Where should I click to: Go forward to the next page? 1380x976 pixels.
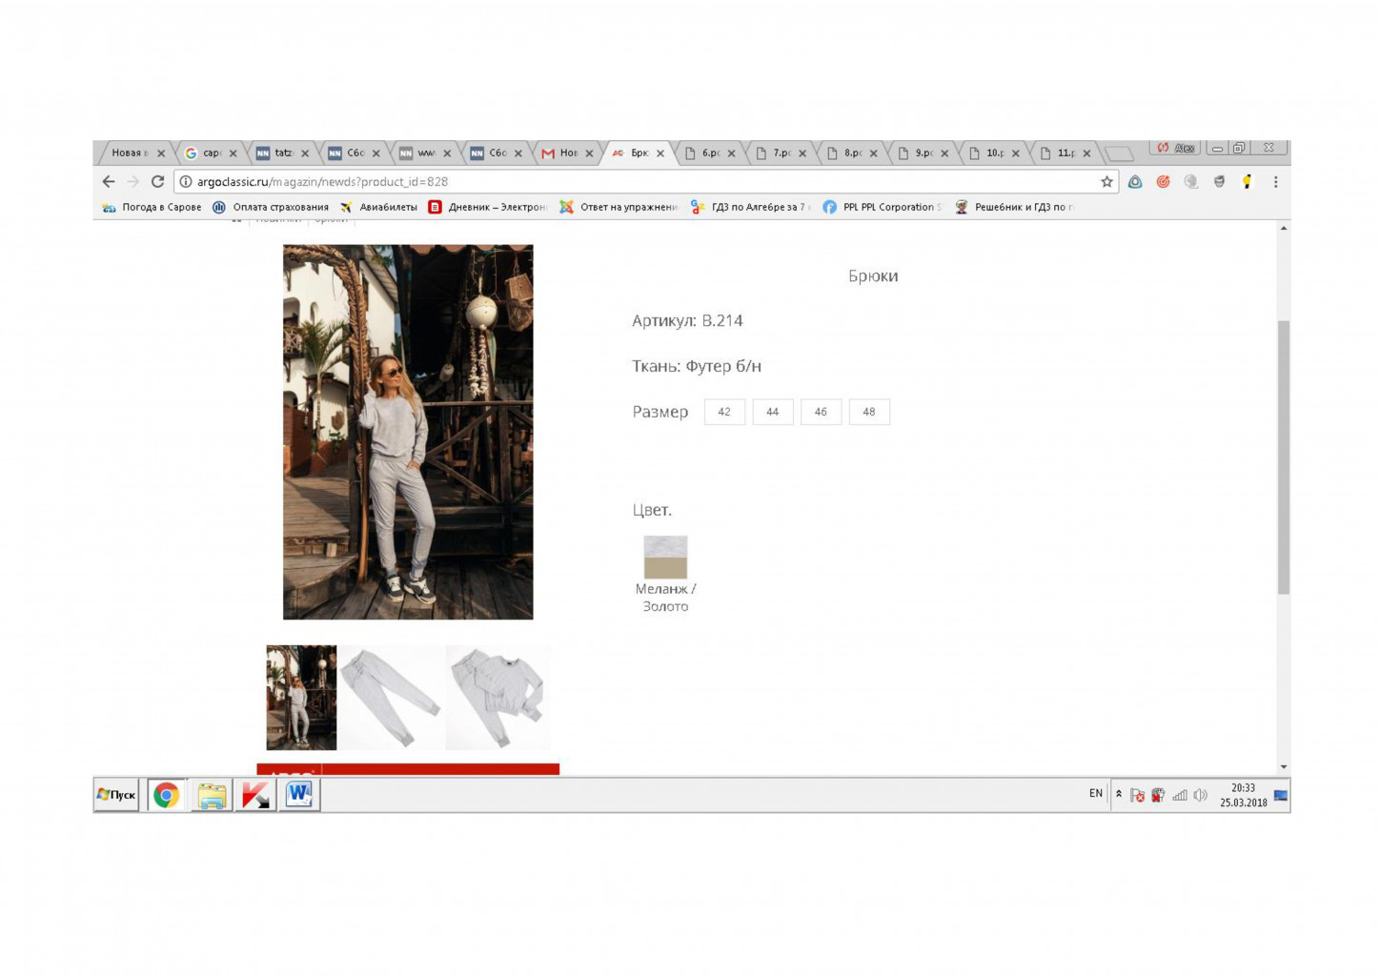point(133,181)
